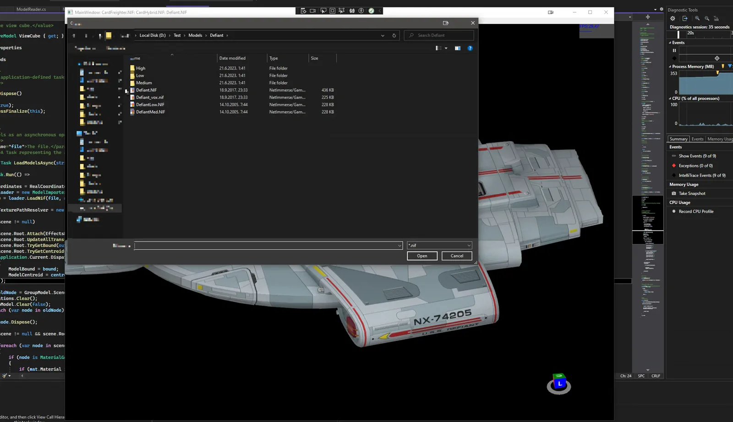The width and height of the screenshot is (733, 422).
Task: Select the DefiantLow.NIF file
Action: [x=150, y=105]
